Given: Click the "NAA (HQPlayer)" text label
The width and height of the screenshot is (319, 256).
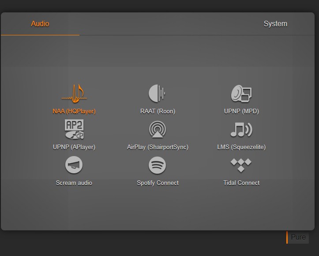Looking at the screenshot, I should [74, 111].
